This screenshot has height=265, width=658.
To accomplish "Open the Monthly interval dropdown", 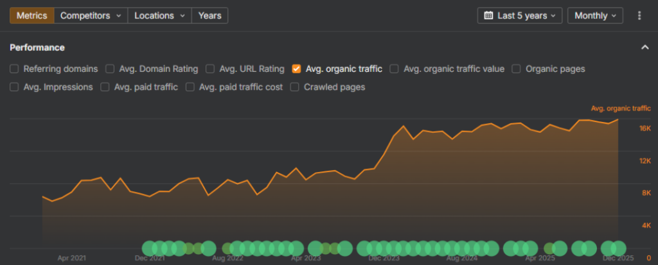I will (x=594, y=15).
